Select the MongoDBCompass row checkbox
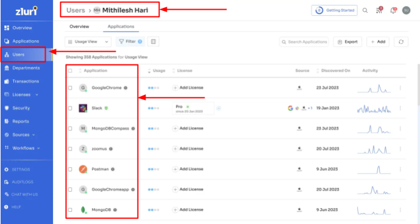The width and height of the screenshot is (420, 224). tap(70, 128)
